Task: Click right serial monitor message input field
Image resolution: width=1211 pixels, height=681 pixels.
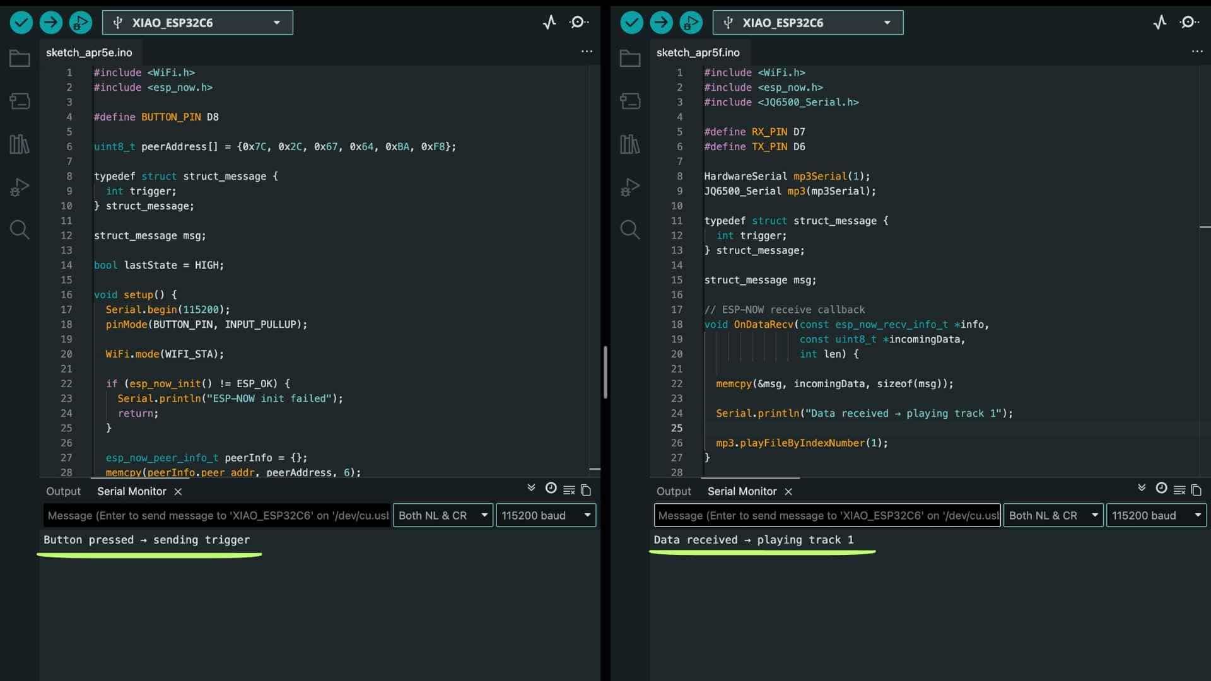Action: [x=826, y=515]
